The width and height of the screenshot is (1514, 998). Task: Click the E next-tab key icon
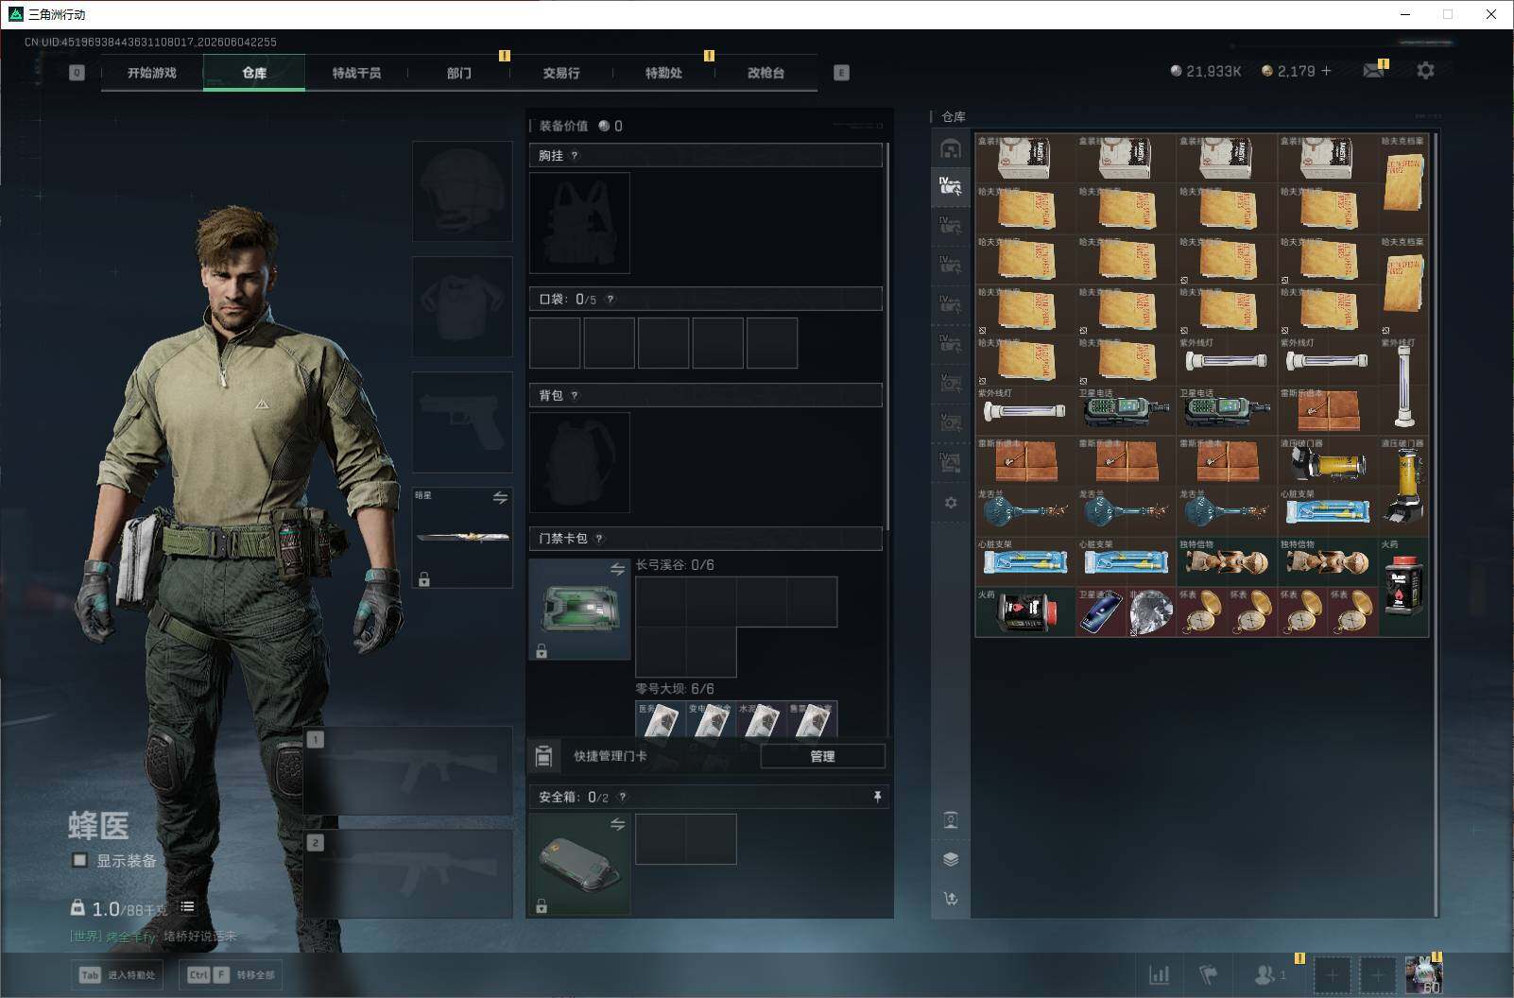[x=841, y=73]
